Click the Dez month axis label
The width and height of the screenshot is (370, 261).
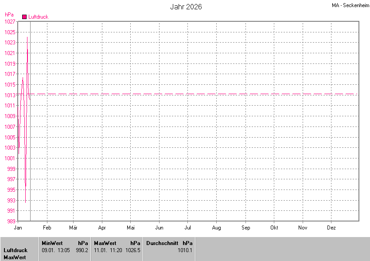[x=331, y=228]
